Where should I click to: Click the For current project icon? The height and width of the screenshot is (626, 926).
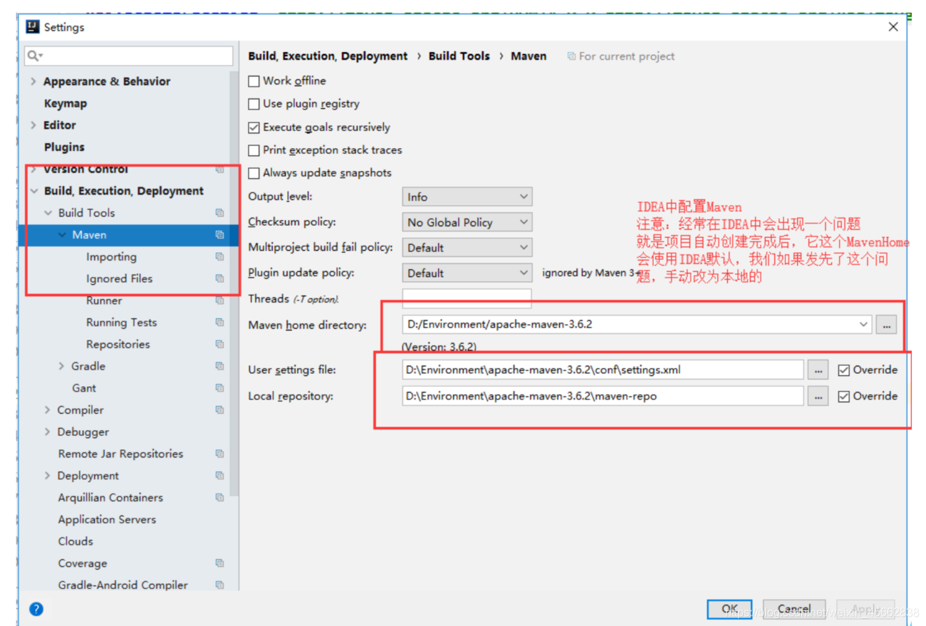pyautogui.click(x=571, y=56)
